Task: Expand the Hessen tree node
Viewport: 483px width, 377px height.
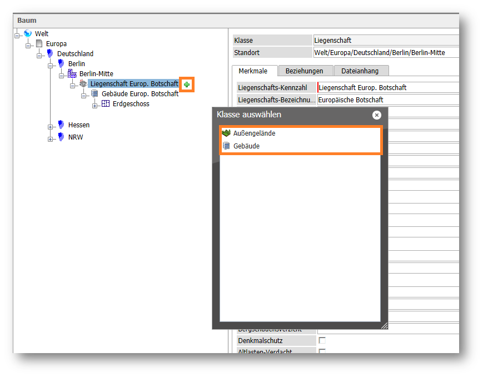Action: click(50, 127)
